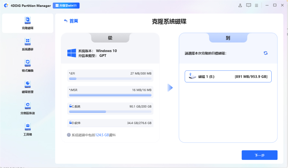
Task: Click the lock icon on C:系統 partition
Action: coord(70,106)
